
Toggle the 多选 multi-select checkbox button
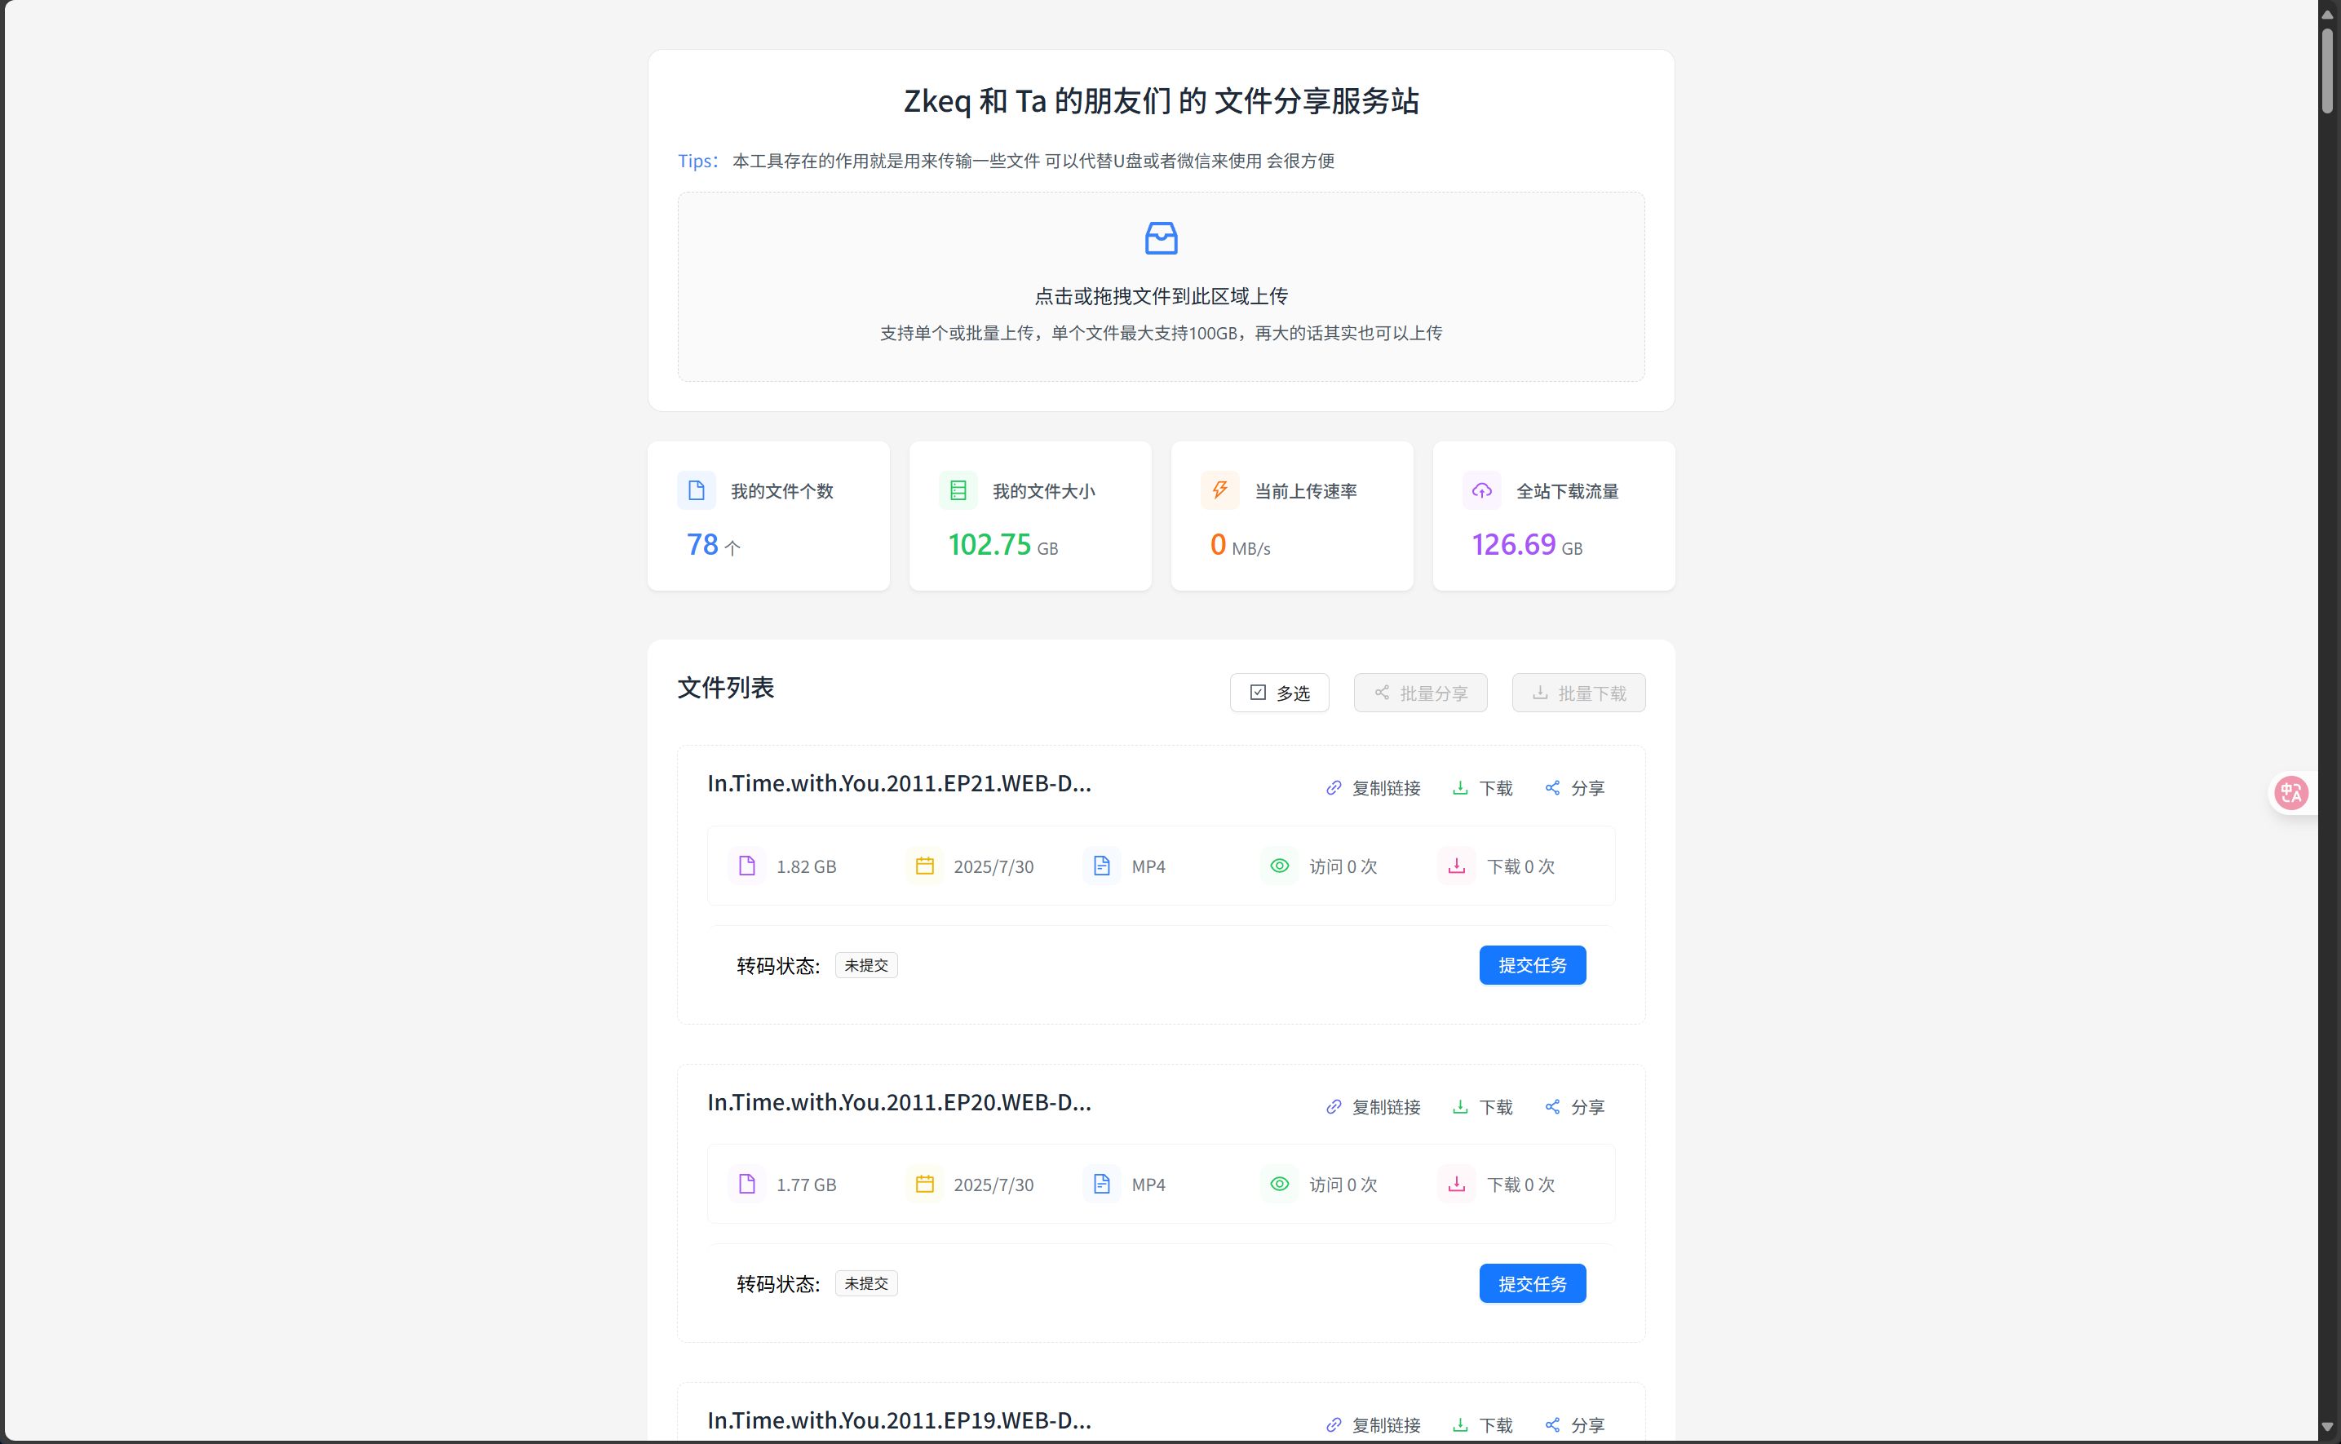[x=1279, y=693]
